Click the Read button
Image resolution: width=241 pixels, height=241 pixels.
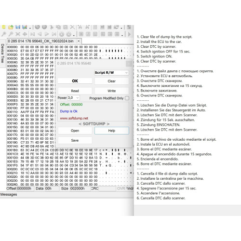click(75, 91)
